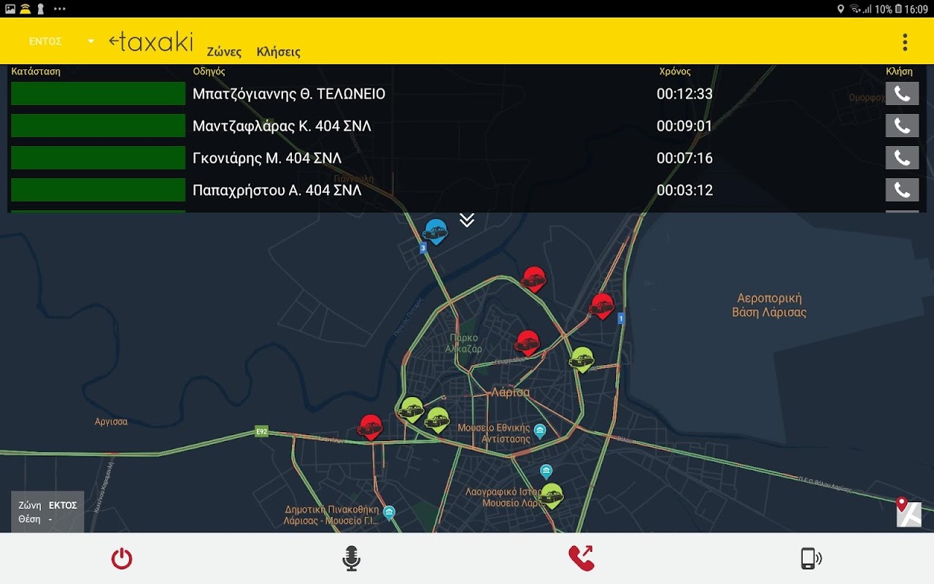
Task: Tap the microphone button
Action: pyautogui.click(x=352, y=558)
